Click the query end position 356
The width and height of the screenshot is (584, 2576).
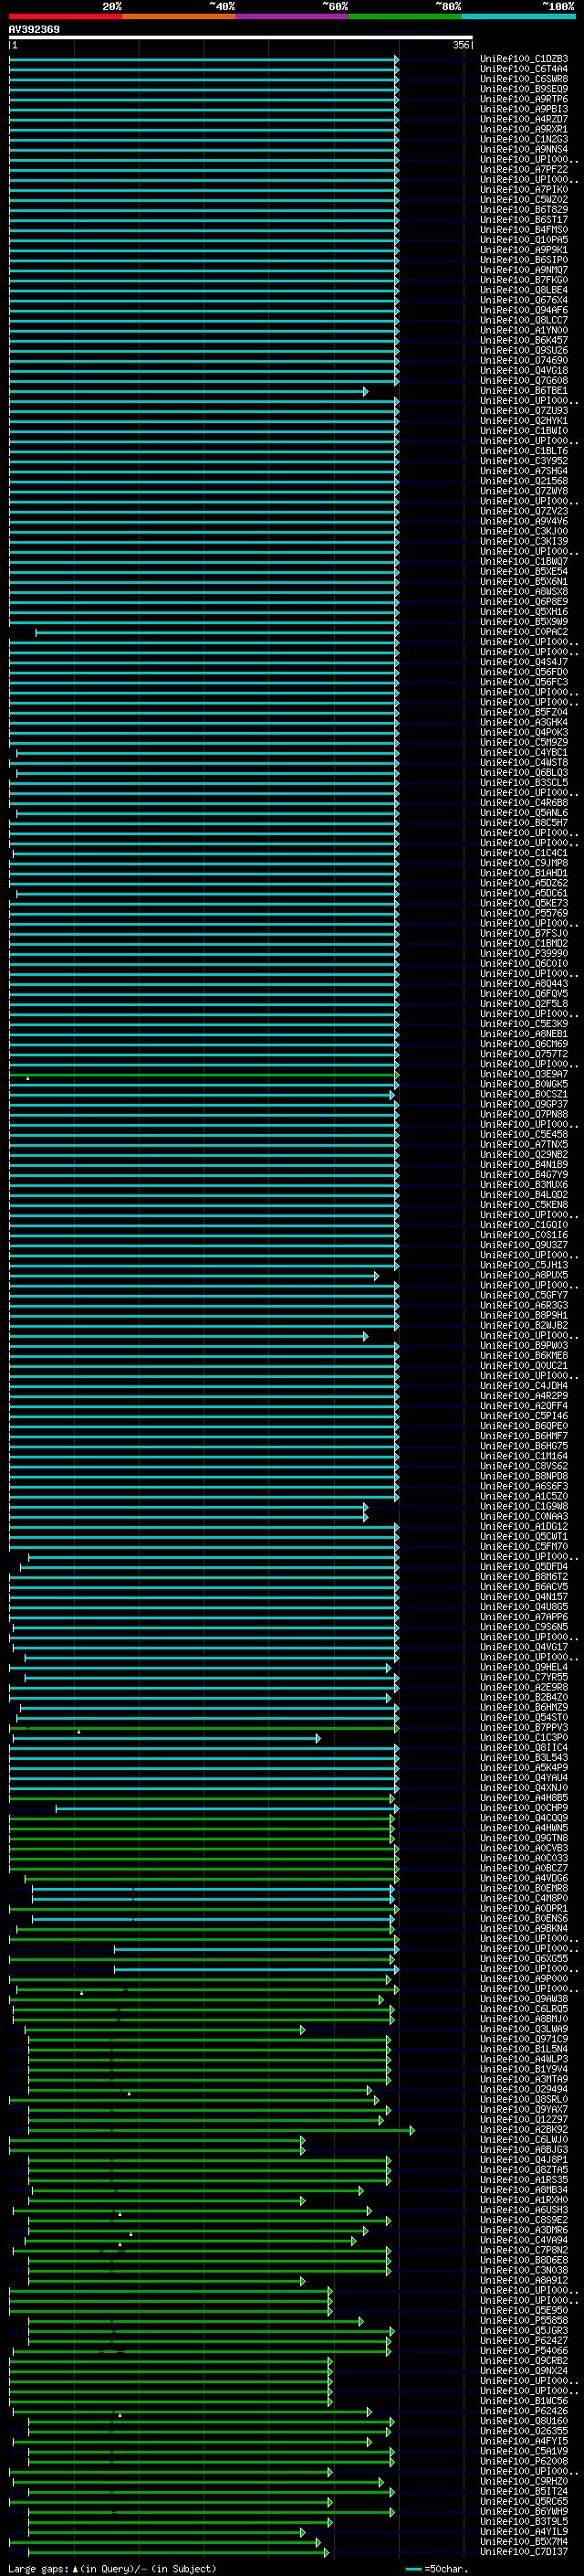[x=461, y=45]
